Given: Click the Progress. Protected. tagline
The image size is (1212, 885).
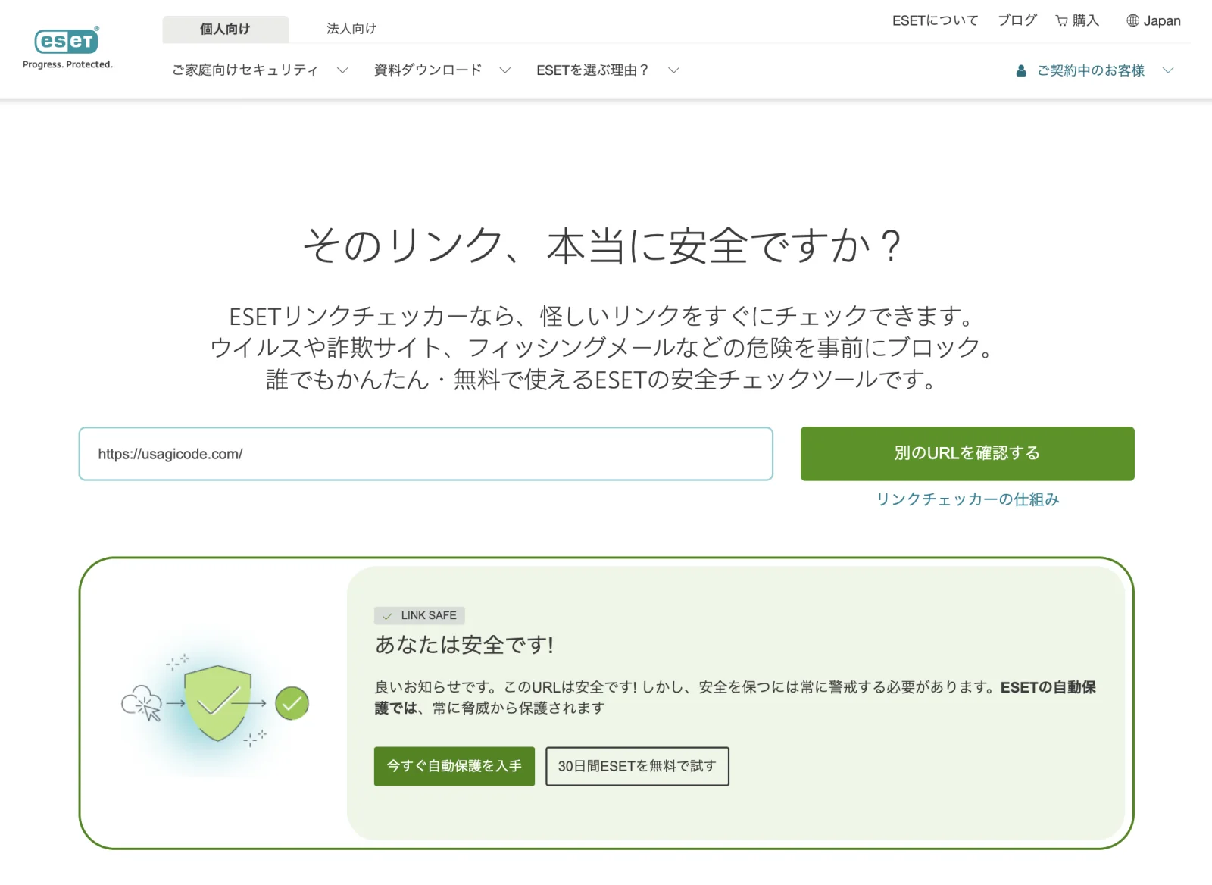Looking at the screenshot, I should [67, 64].
